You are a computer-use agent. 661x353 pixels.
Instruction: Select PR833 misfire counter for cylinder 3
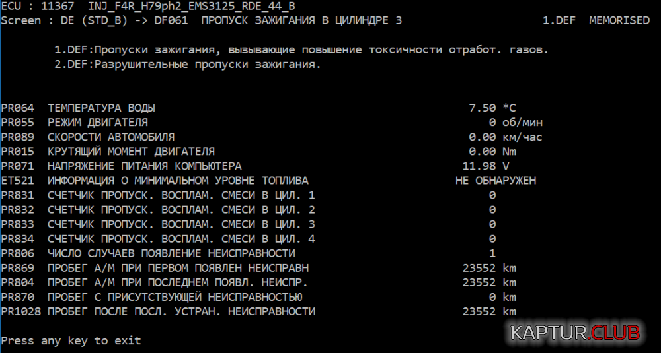pos(158,224)
